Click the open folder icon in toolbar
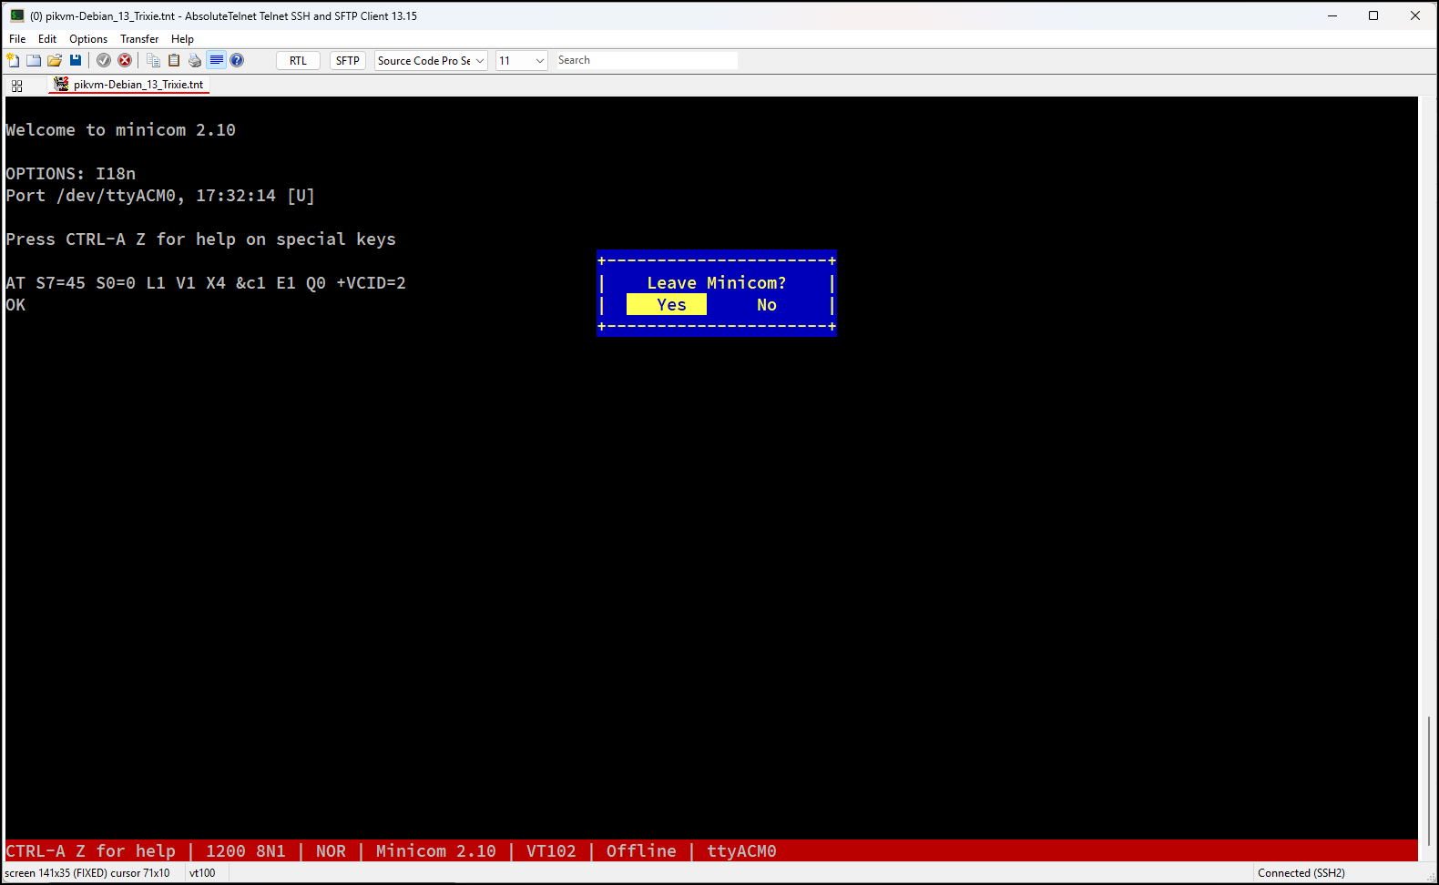The height and width of the screenshot is (885, 1439). click(x=55, y=60)
